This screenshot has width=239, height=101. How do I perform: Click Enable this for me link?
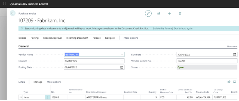coord(162,29)
